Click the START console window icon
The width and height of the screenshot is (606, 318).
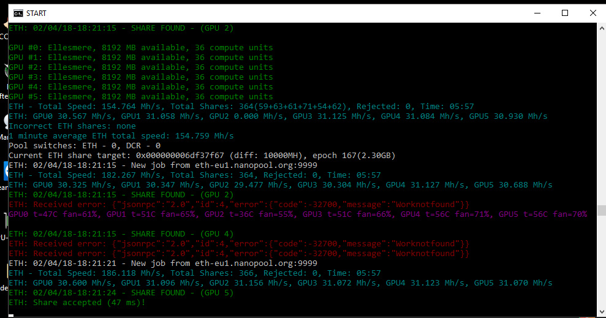(x=18, y=13)
